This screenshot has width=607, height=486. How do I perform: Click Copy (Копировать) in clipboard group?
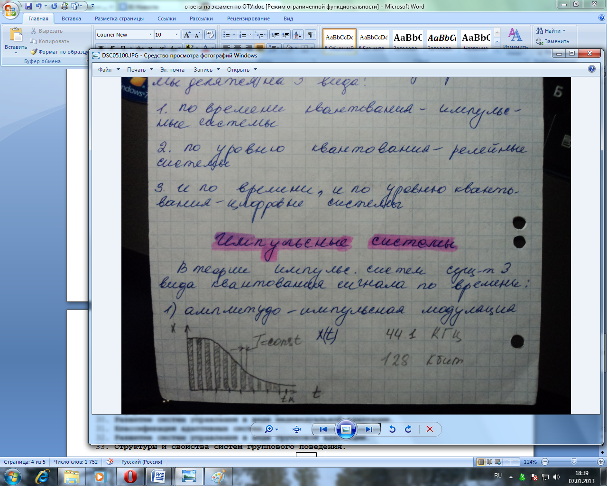[x=50, y=41]
